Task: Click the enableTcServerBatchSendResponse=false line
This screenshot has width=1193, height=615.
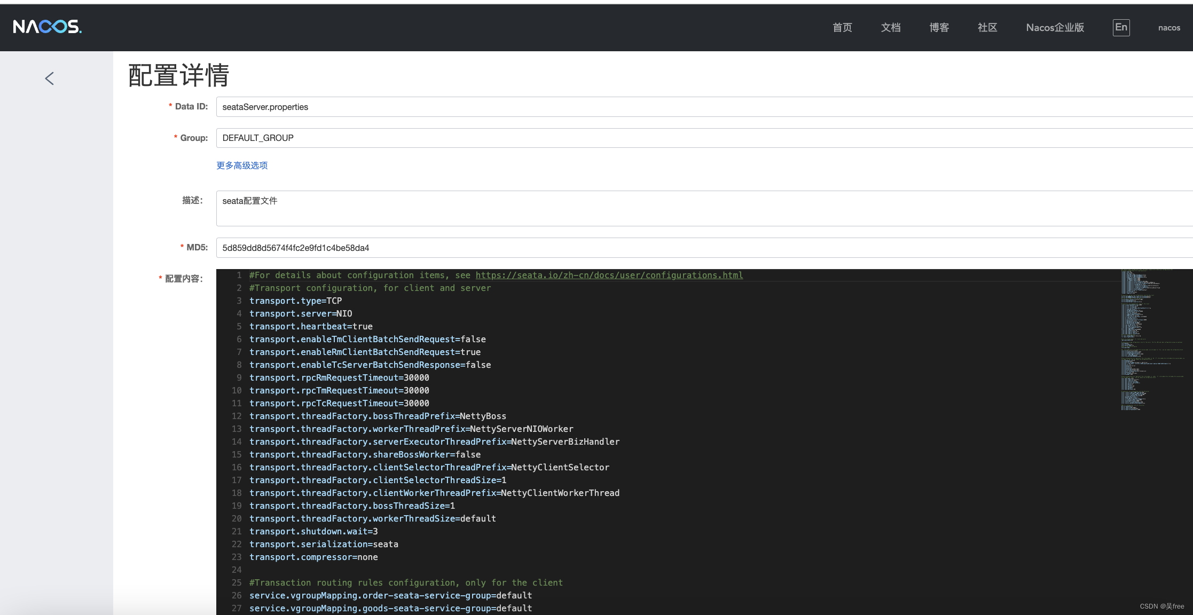Action: click(370, 365)
